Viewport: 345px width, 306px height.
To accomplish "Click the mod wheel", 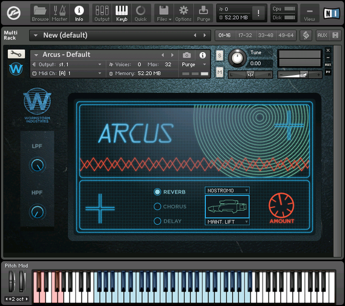I will point(22,281).
